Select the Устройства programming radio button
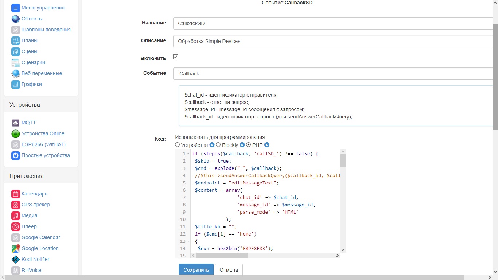Image resolution: width=498 pixels, height=280 pixels. pos(178,145)
